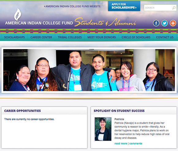The width and height of the screenshot is (178, 151).
Task: Click the group photo banner image
Action: pyautogui.click(x=89, y=70)
